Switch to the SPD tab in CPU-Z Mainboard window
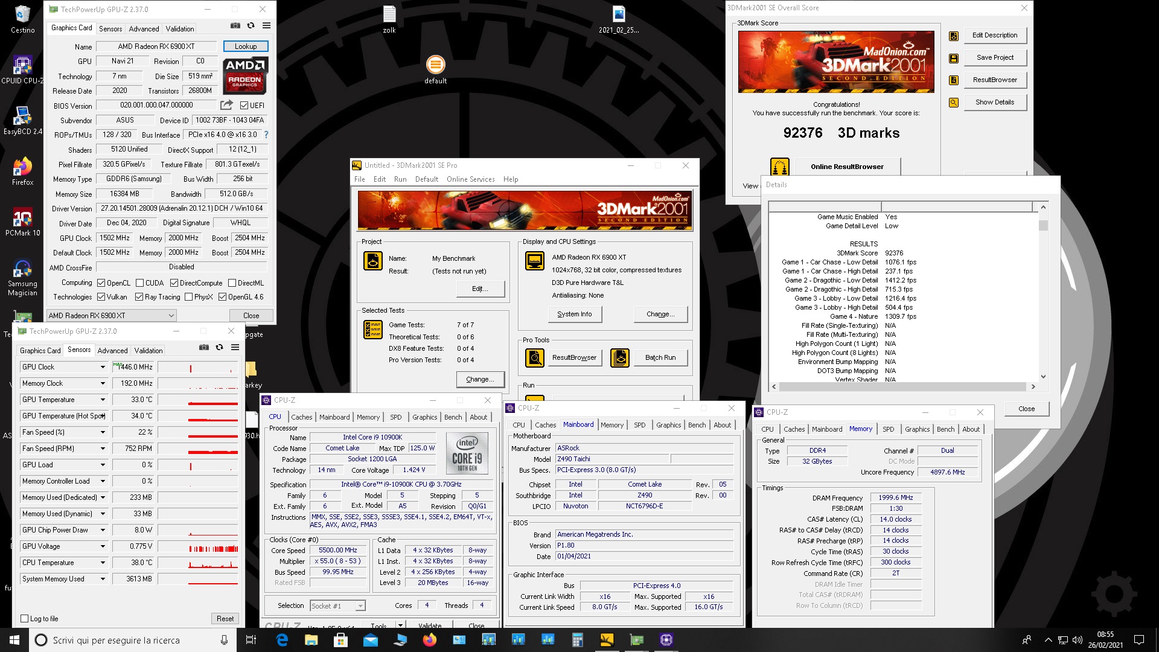The width and height of the screenshot is (1159, 652). (x=639, y=425)
